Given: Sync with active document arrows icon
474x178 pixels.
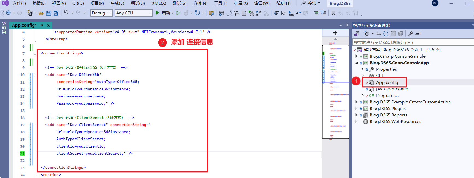Looking at the screenshot, I should coord(378,34).
